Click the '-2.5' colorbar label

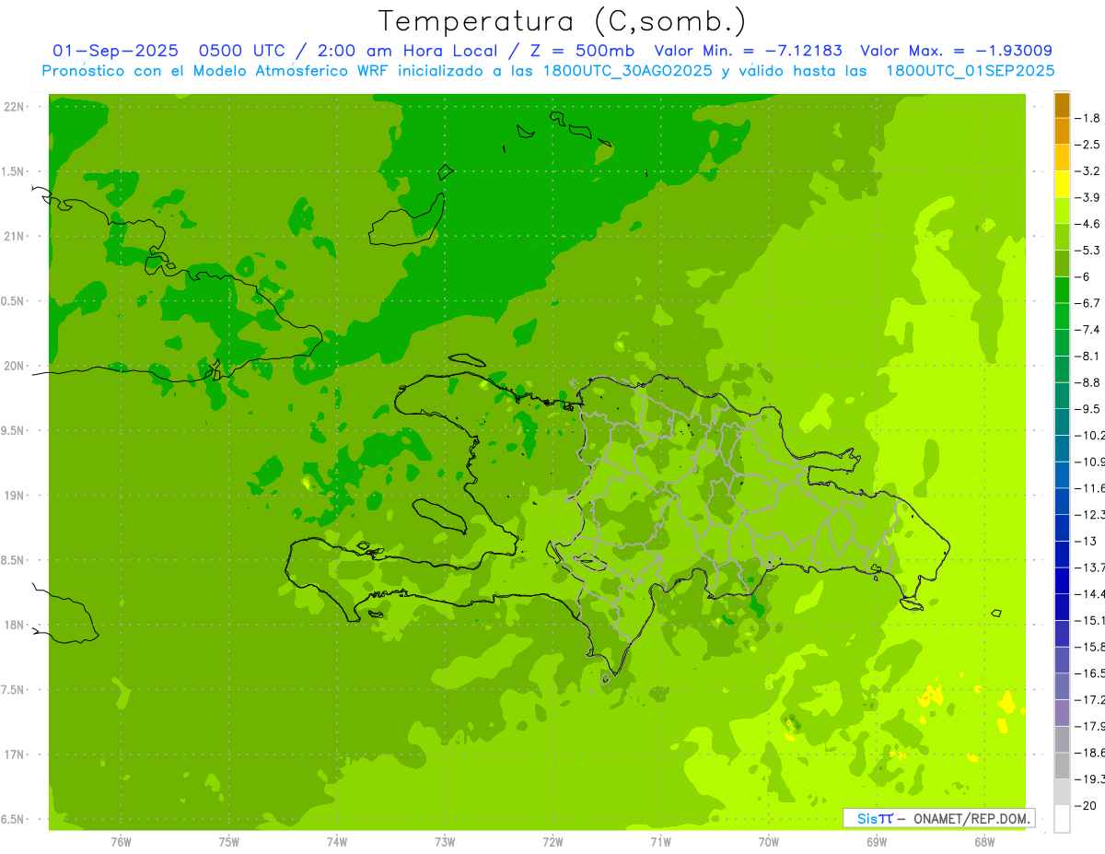coord(1088,145)
